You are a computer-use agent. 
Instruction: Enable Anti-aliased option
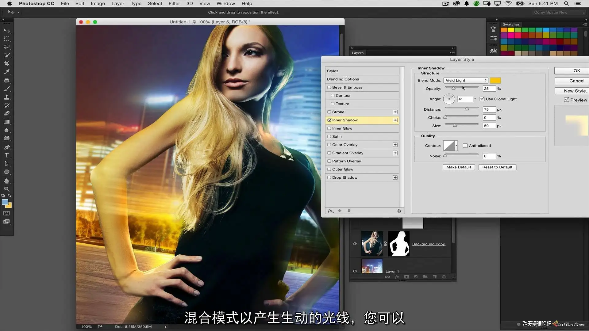465,146
